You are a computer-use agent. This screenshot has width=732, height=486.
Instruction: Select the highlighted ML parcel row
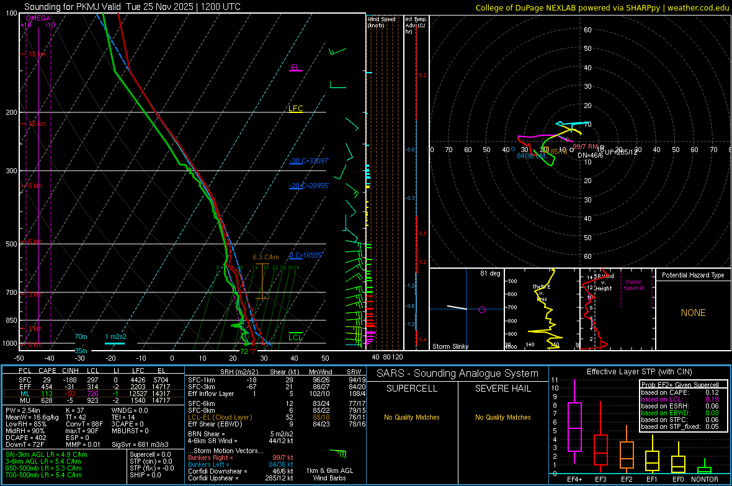94,394
